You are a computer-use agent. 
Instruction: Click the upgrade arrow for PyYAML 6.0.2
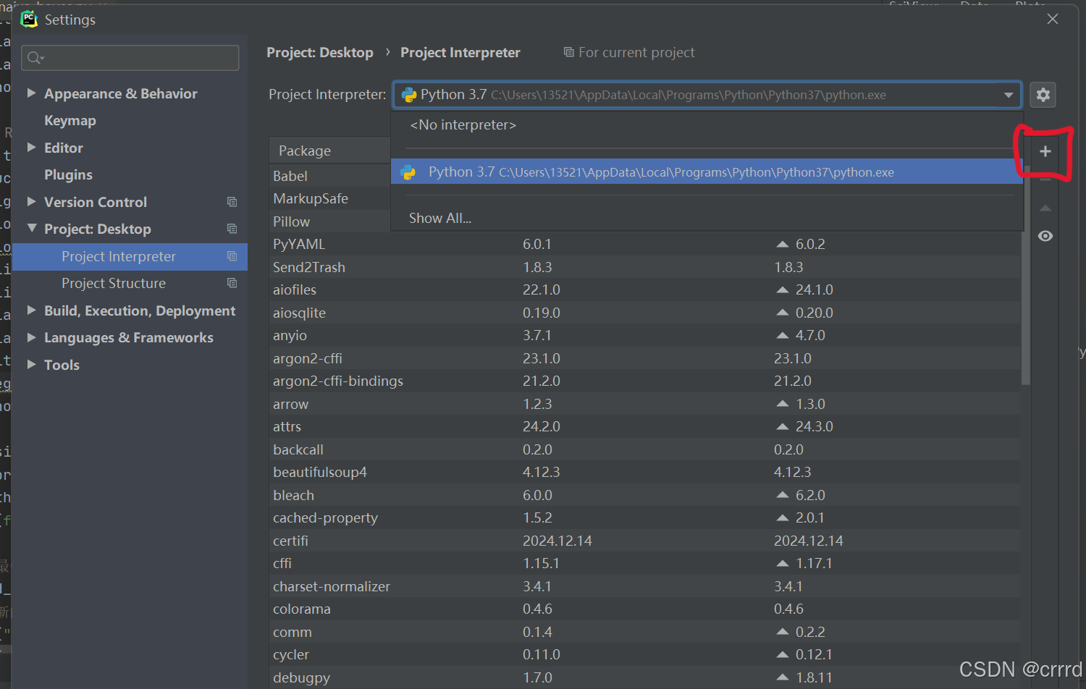click(783, 245)
